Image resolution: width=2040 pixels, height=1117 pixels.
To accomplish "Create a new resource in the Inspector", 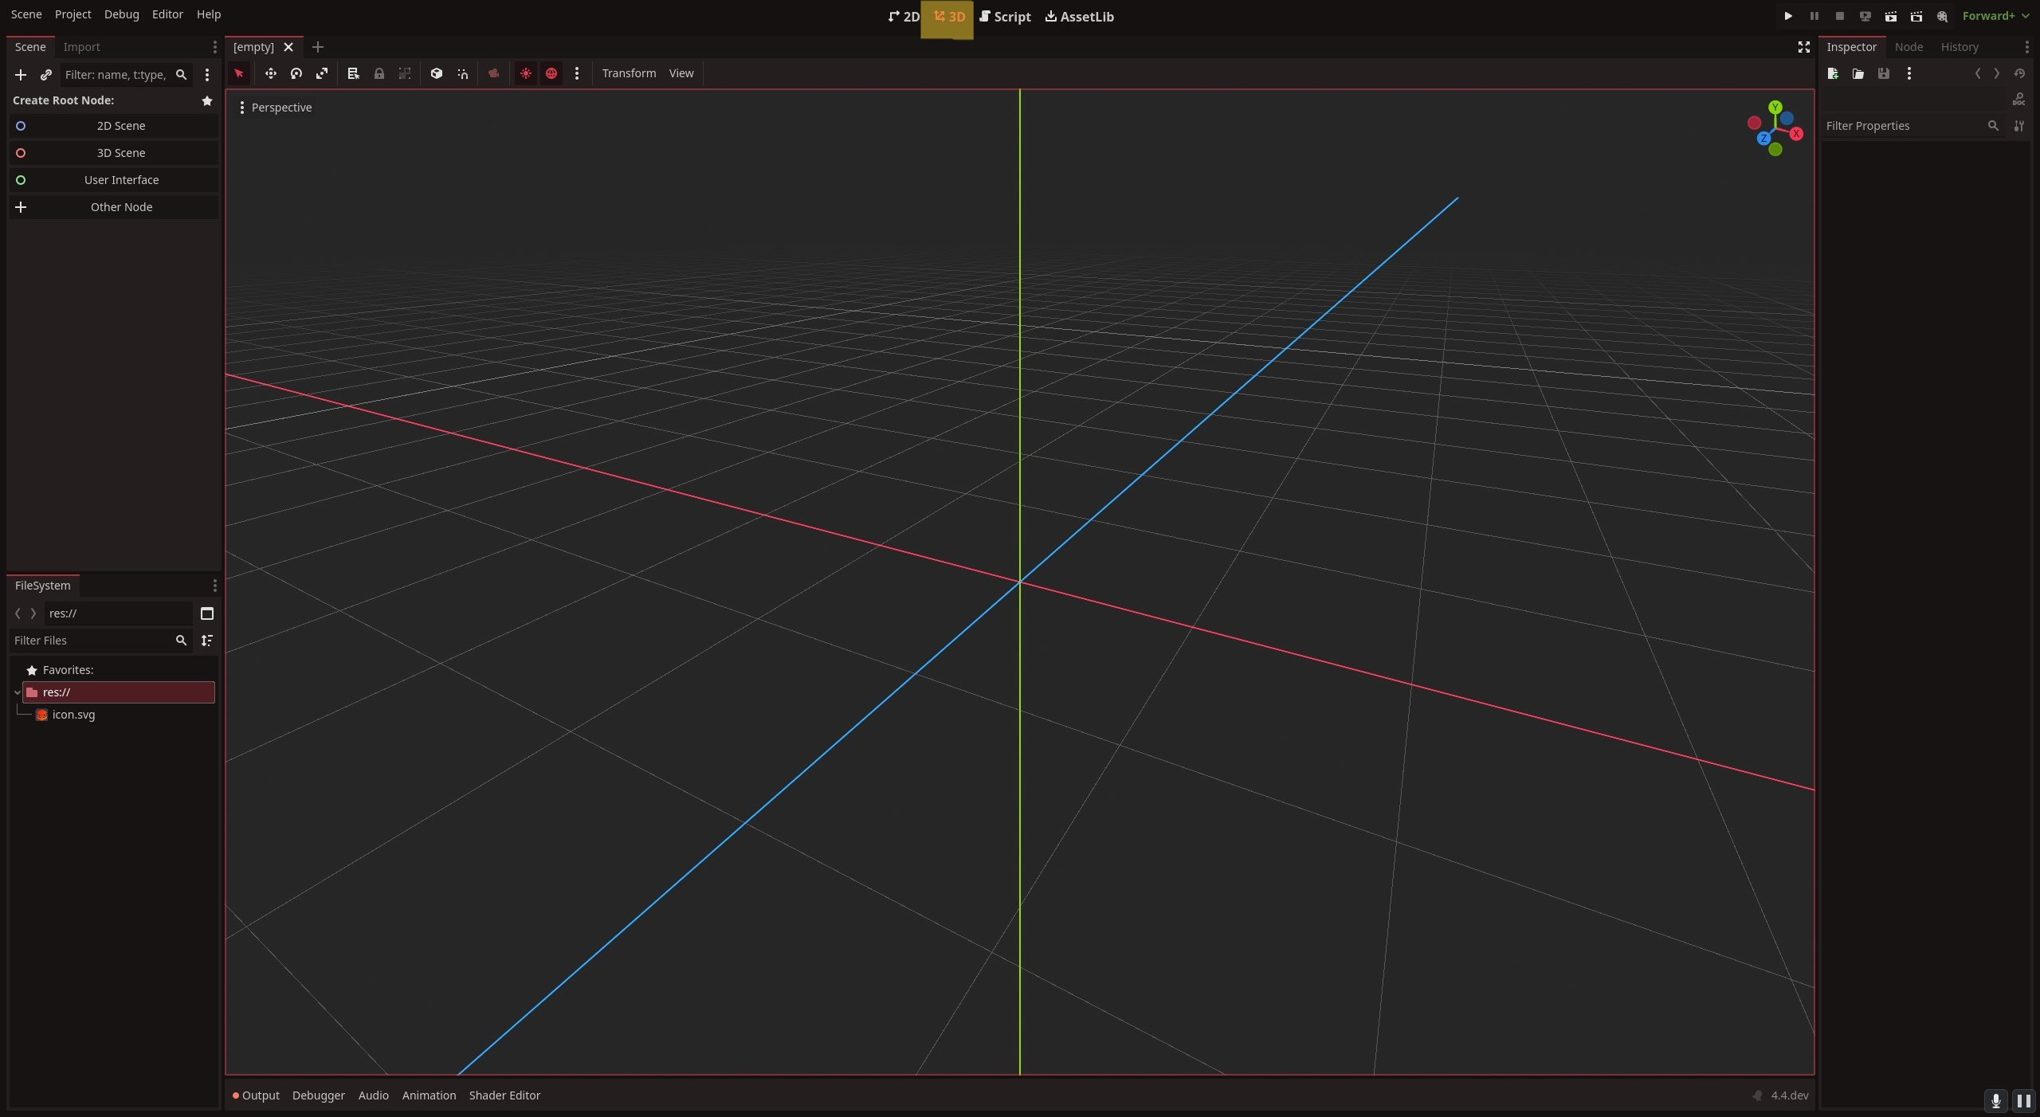I will [1832, 73].
